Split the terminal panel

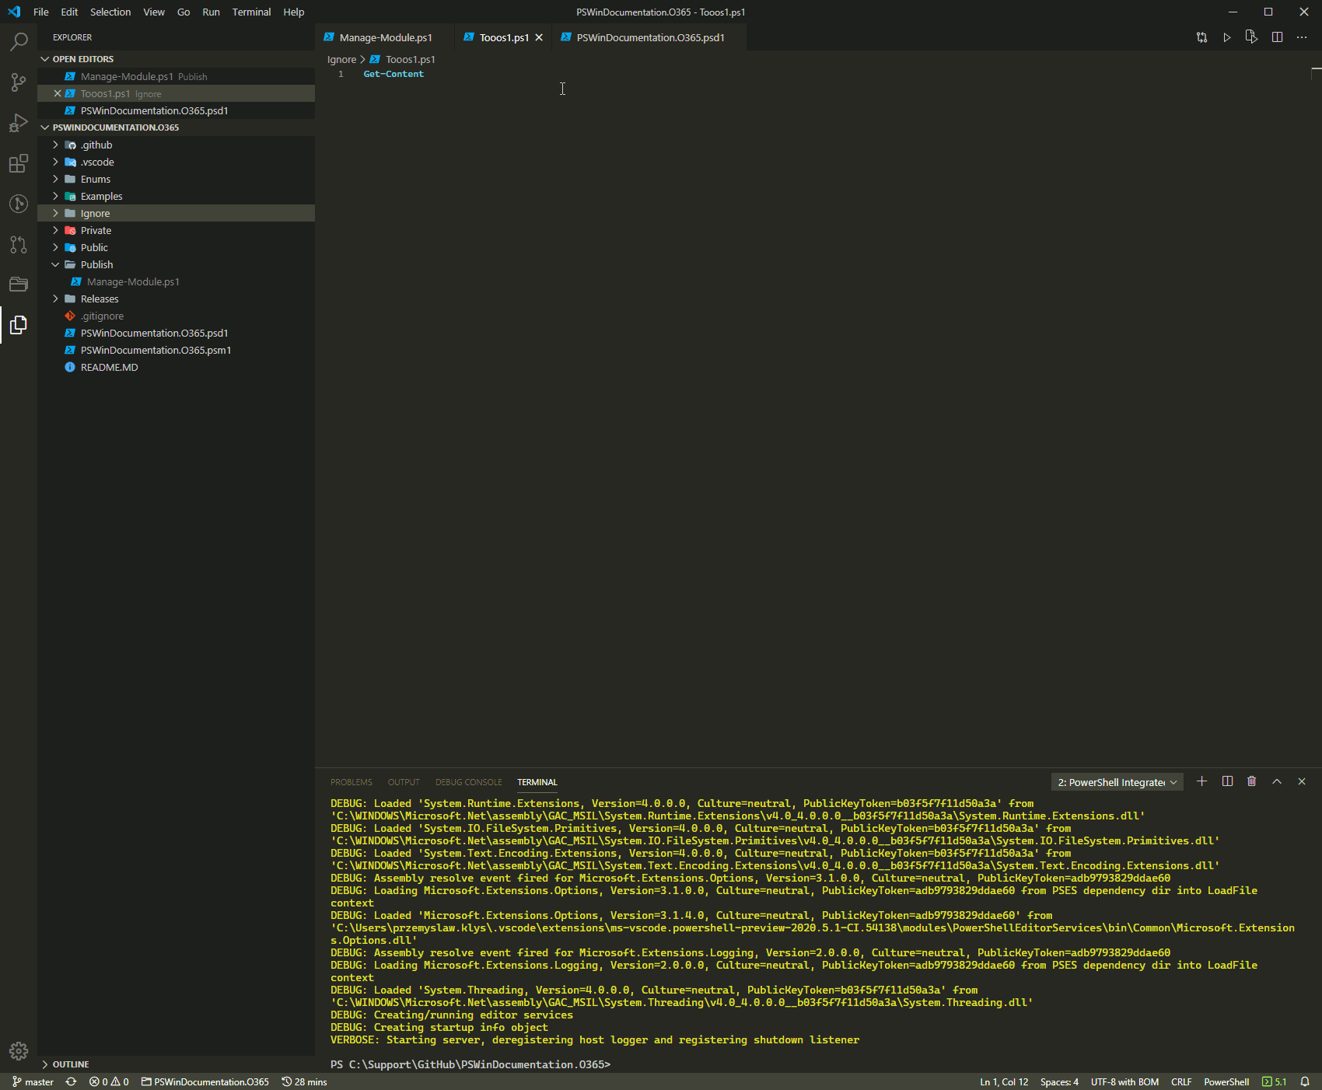1227,781
